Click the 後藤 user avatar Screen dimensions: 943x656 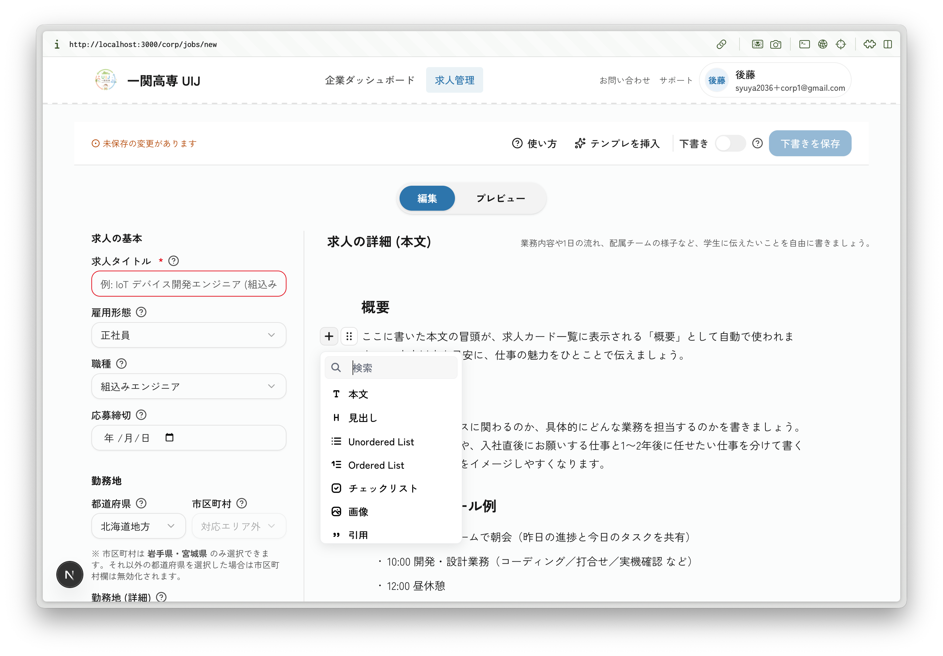point(717,80)
